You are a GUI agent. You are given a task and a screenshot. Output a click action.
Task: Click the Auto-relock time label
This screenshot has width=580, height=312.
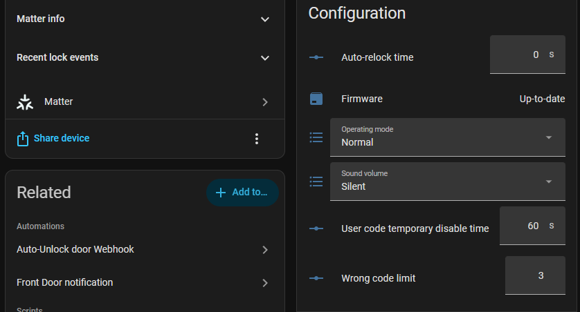point(377,57)
